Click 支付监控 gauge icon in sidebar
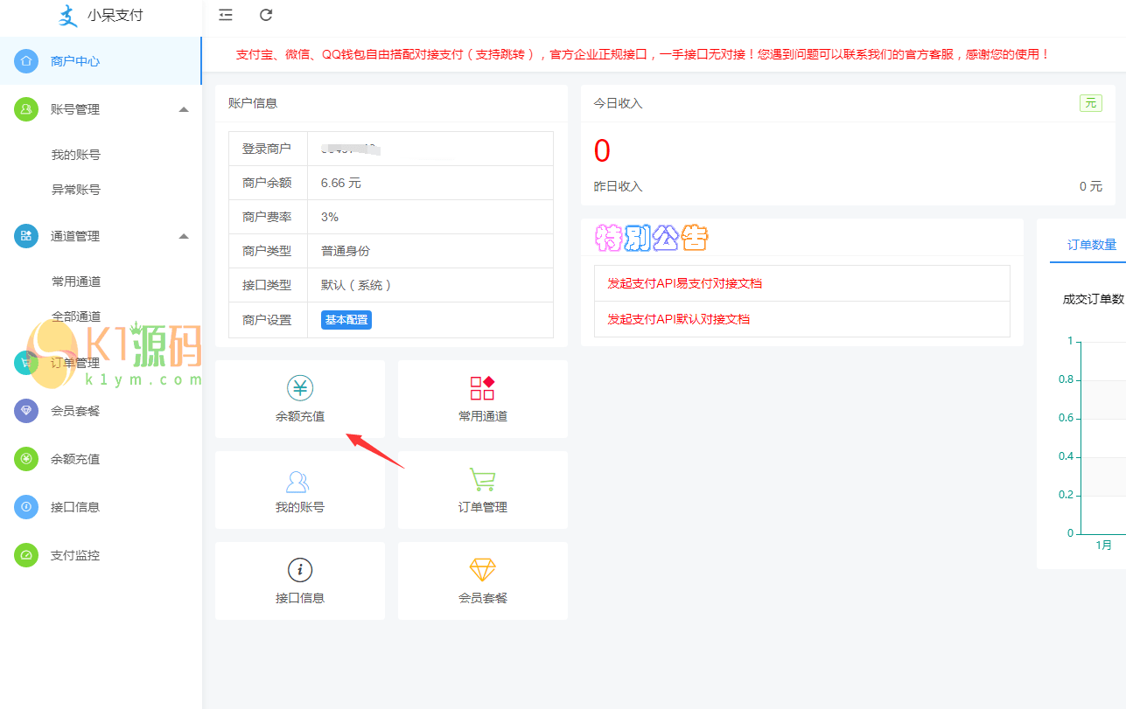 [x=26, y=555]
